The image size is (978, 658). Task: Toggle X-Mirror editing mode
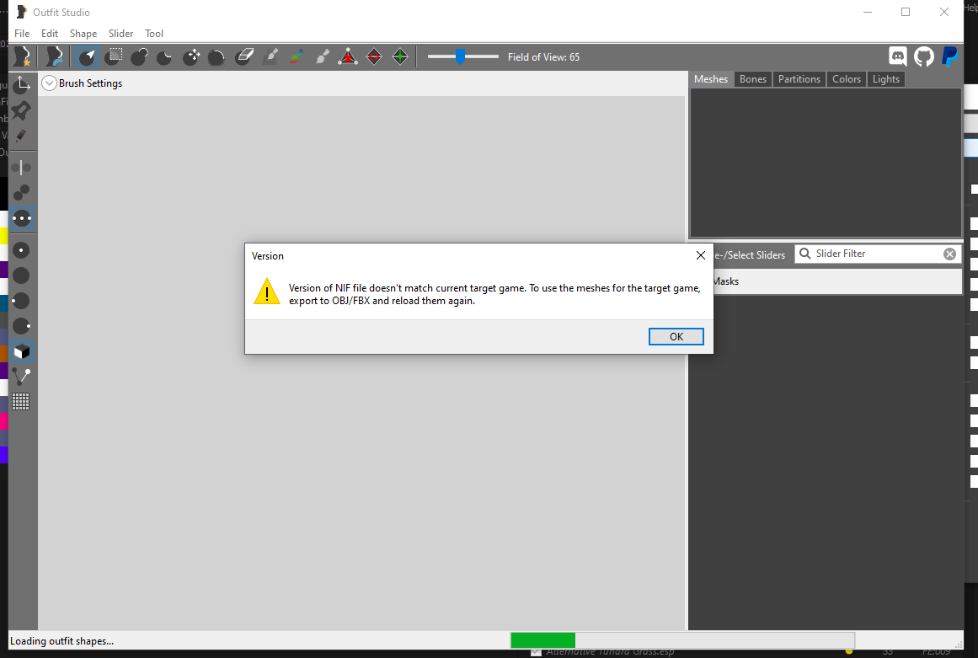pyautogui.click(x=22, y=167)
